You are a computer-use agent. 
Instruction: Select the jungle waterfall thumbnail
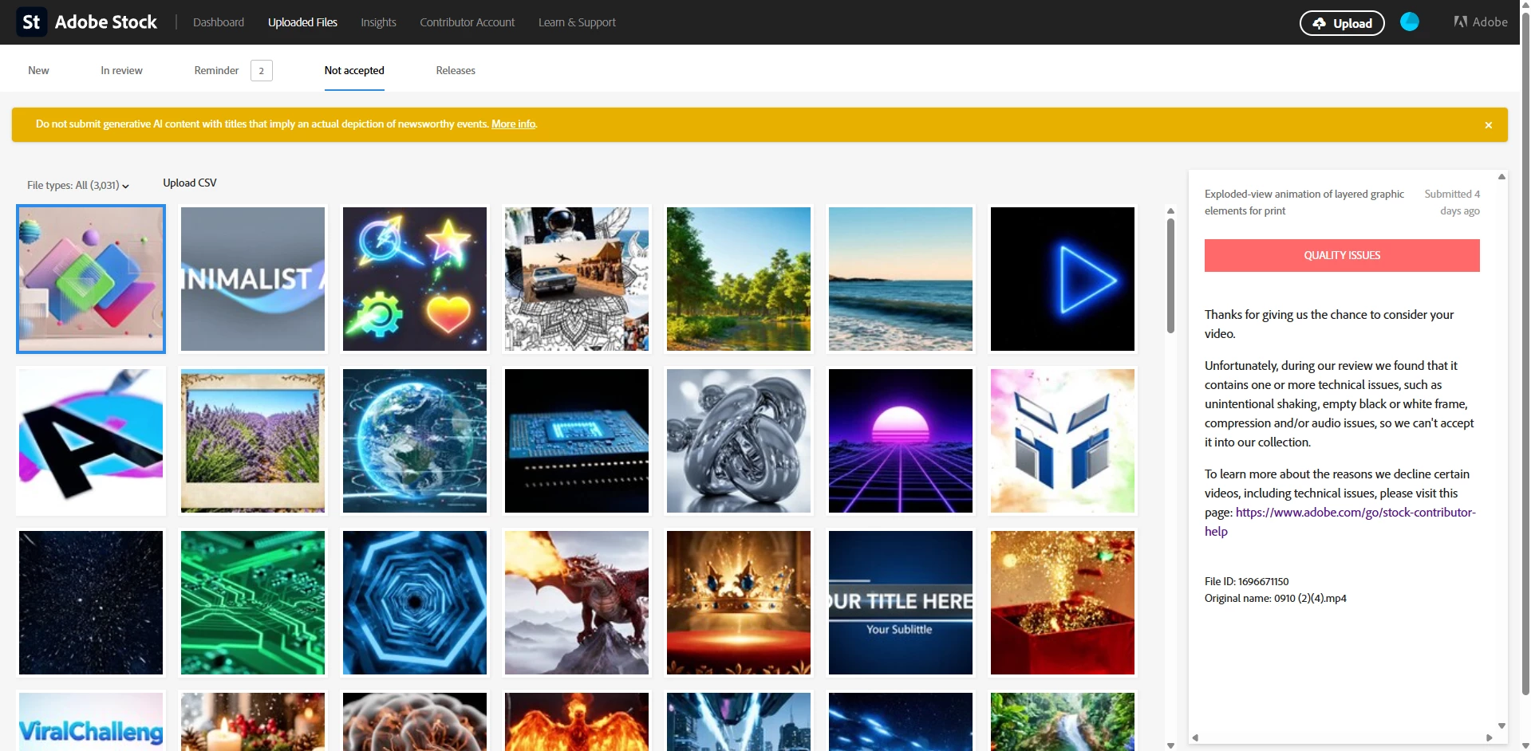pyautogui.click(x=1063, y=722)
